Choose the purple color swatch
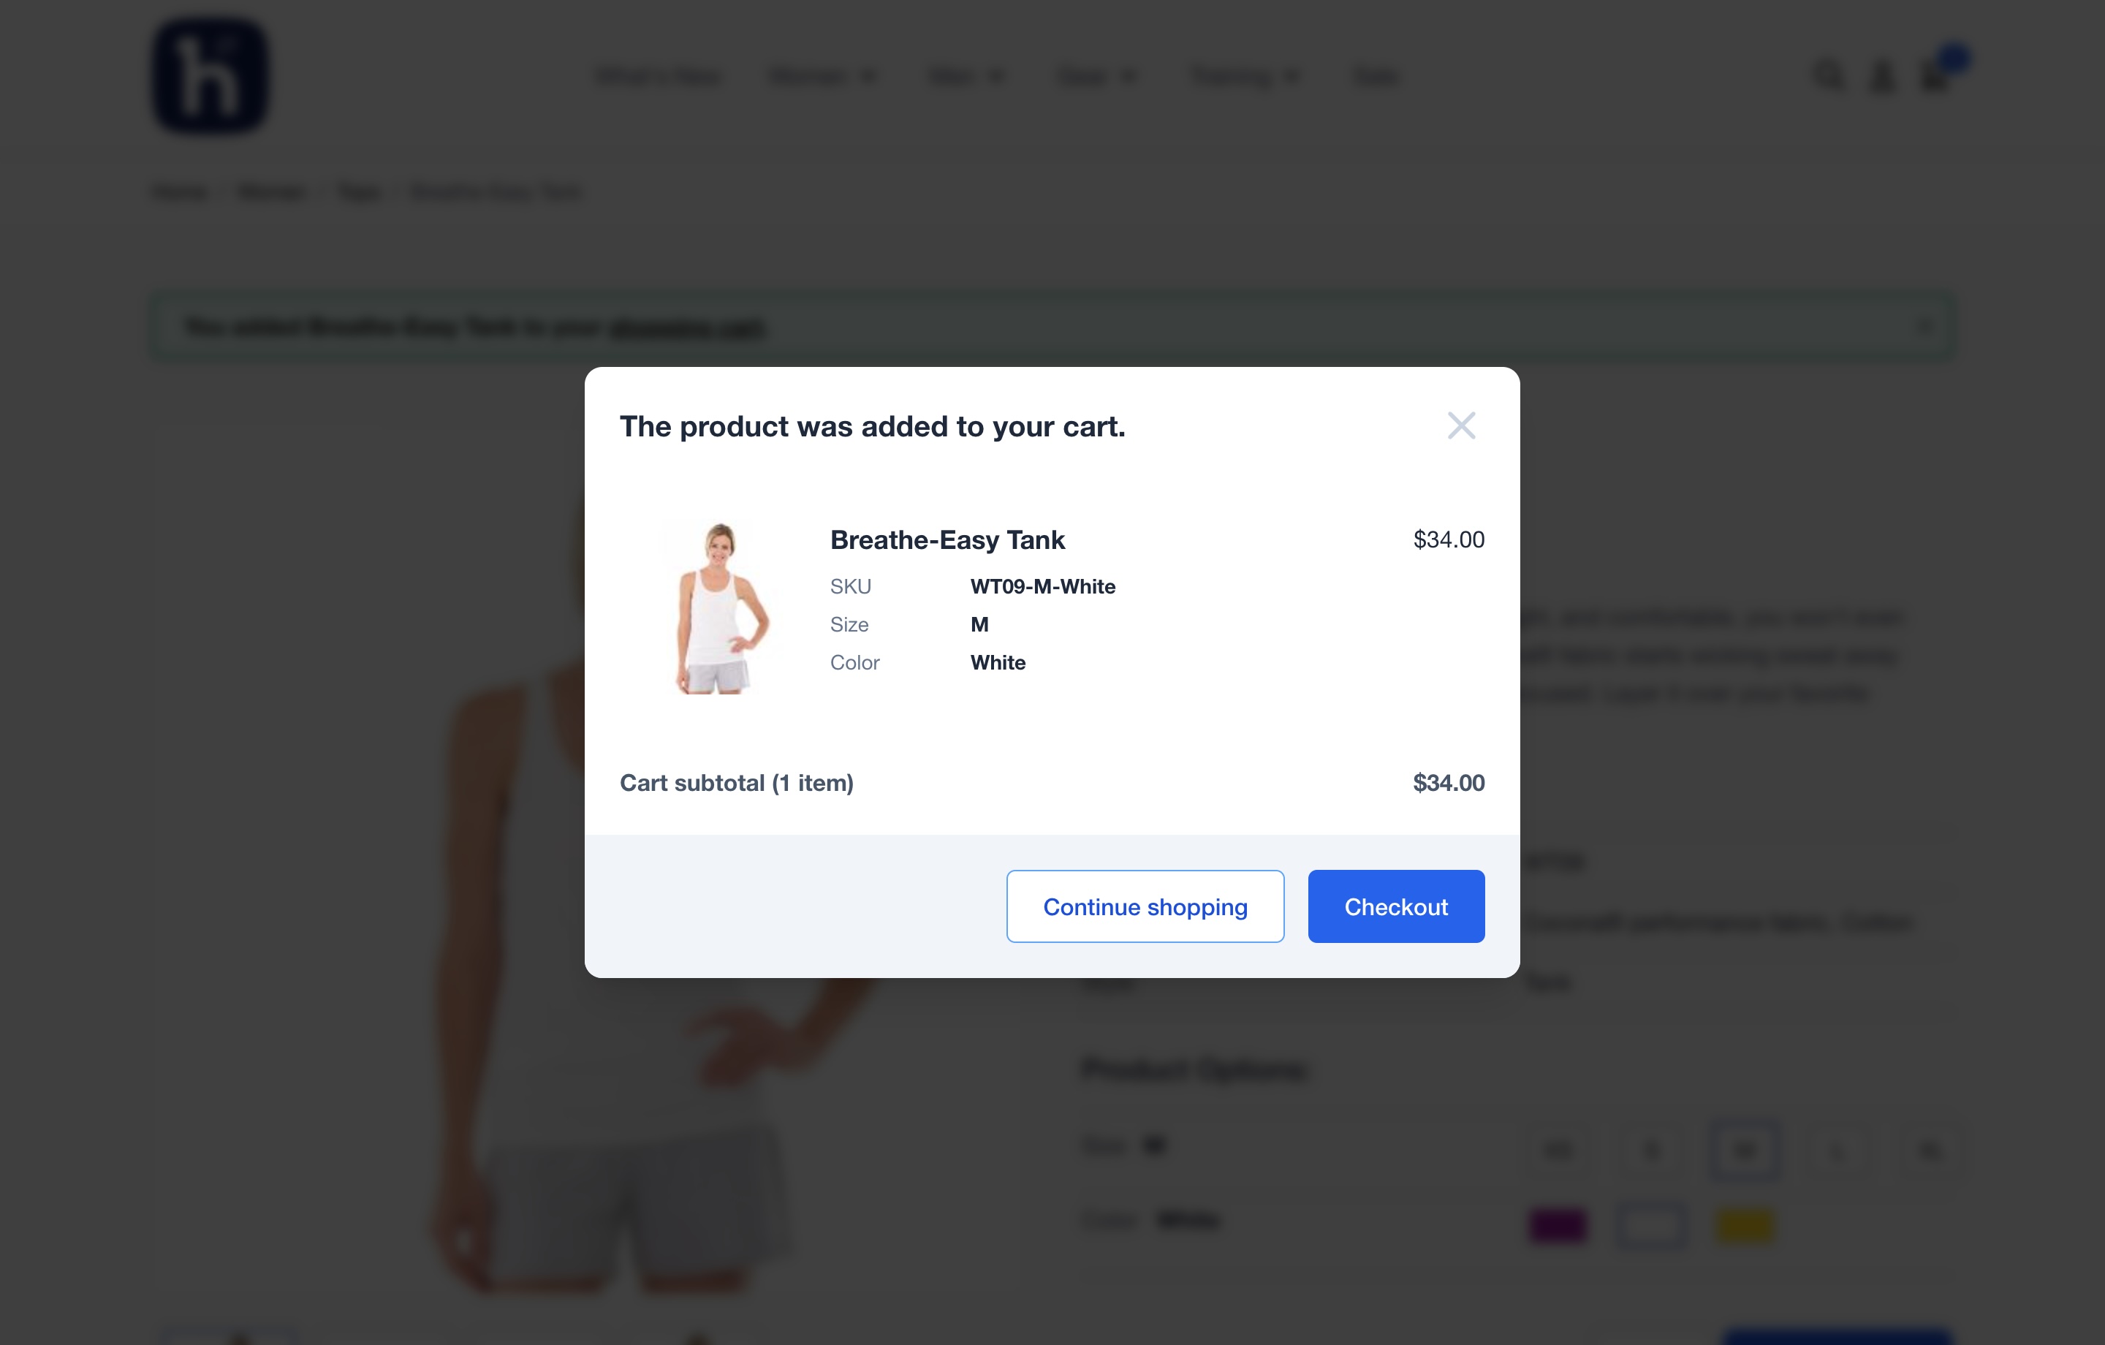This screenshot has height=1345, width=2105. 1558,1224
